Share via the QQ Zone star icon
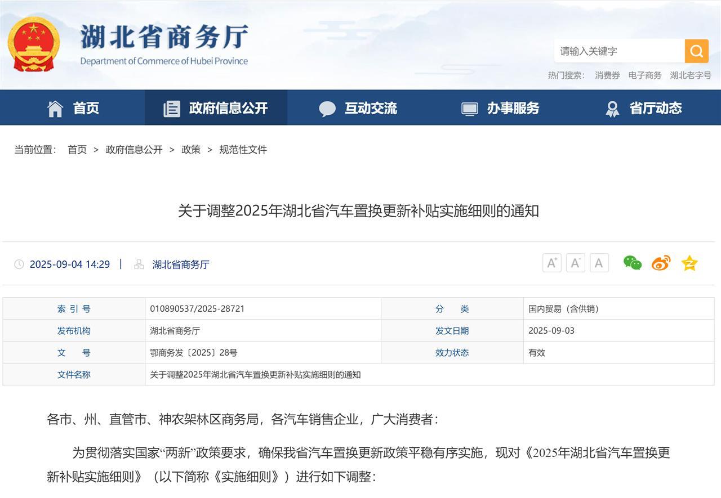 [688, 262]
